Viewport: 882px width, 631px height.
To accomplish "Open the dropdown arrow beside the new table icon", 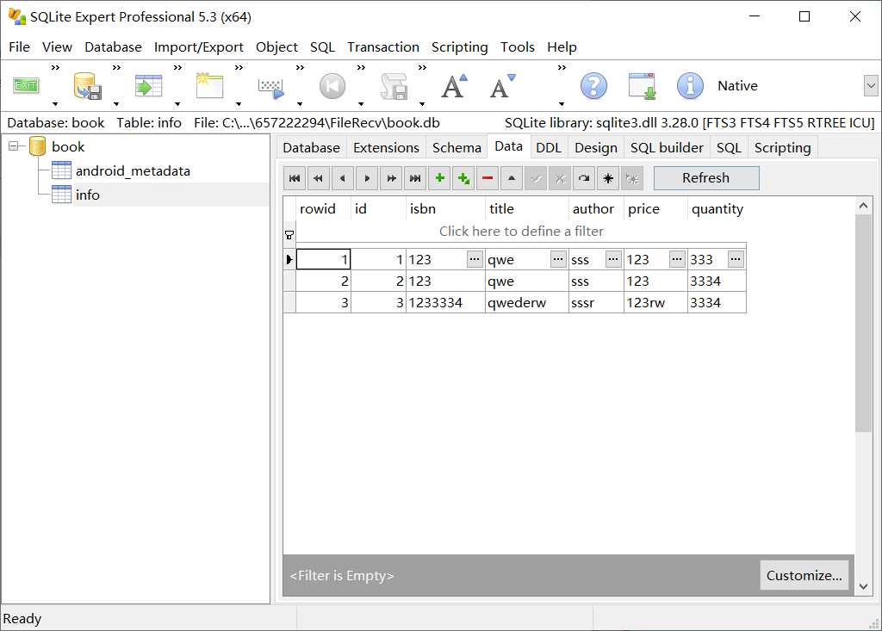I will [239, 104].
